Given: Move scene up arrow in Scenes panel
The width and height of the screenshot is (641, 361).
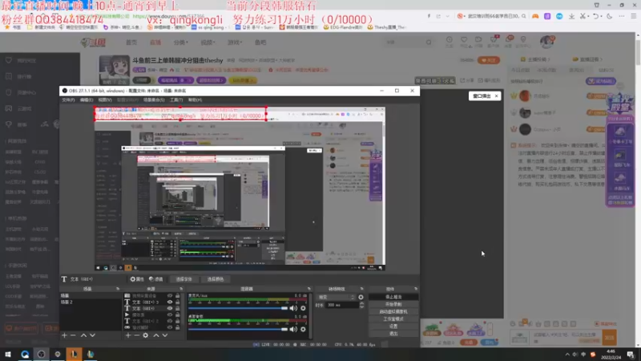Looking at the screenshot, I should click(83, 335).
